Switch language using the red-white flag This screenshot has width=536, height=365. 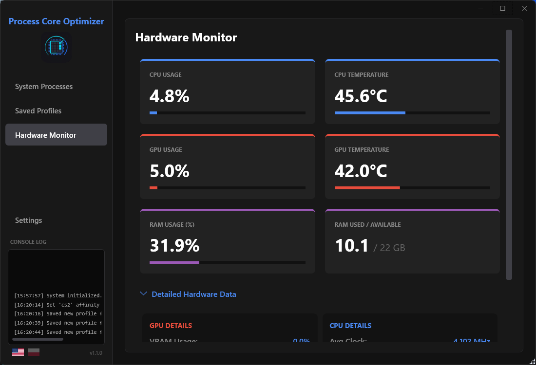[34, 352]
